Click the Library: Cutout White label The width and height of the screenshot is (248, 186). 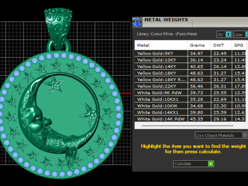click(x=167, y=34)
